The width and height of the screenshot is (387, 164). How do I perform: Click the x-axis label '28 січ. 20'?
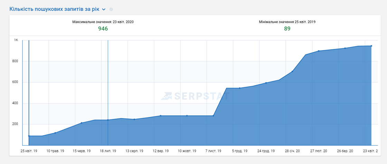click(x=292, y=151)
